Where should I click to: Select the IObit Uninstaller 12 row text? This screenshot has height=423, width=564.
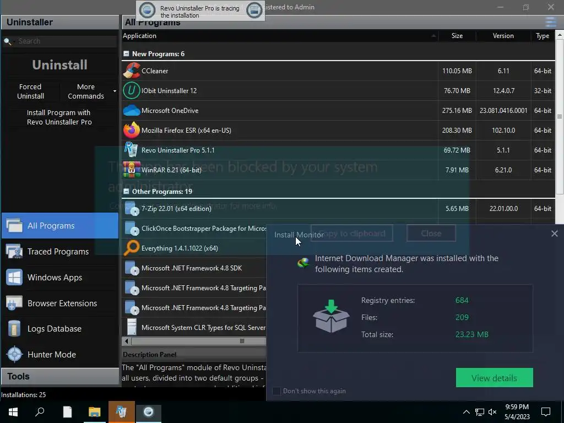pyautogui.click(x=169, y=91)
